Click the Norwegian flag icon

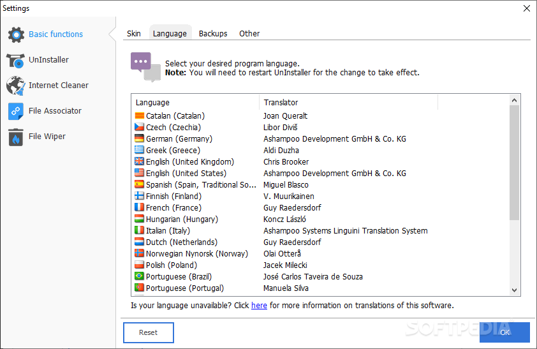click(139, 253)
